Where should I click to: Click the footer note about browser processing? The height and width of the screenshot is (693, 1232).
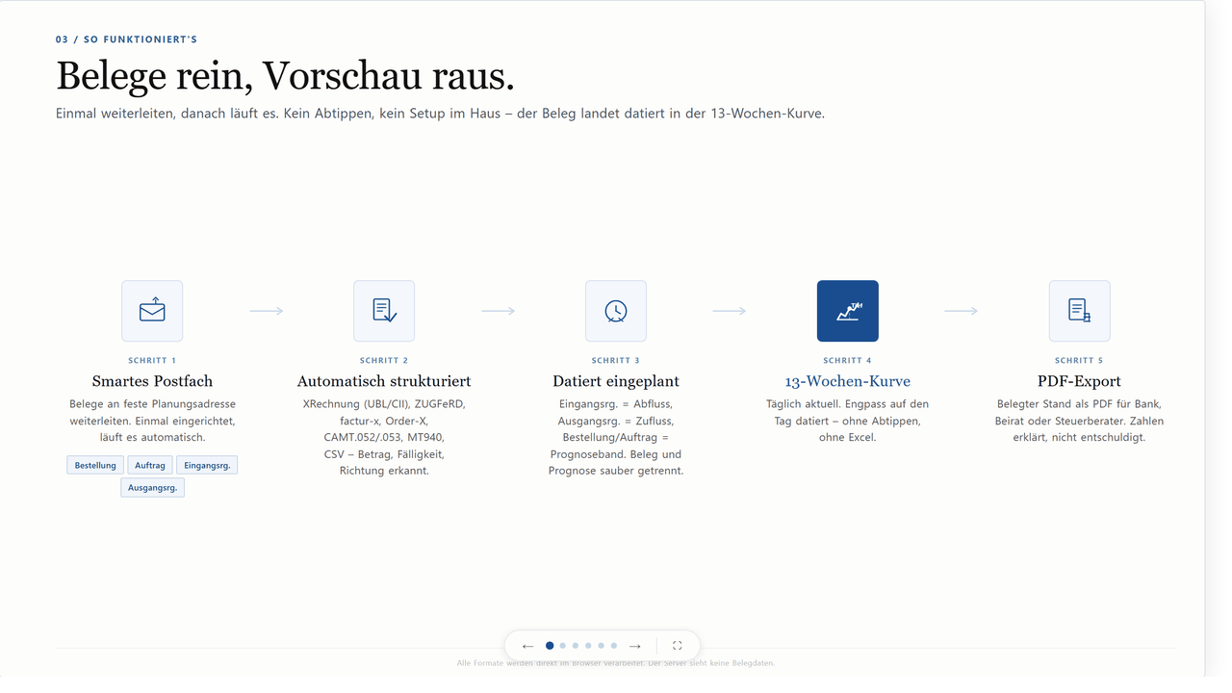coord(616,663)
